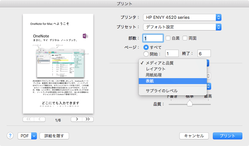Click the 詳細を隠す button
This screenshot has width=249, height=146.
point(54,136)
